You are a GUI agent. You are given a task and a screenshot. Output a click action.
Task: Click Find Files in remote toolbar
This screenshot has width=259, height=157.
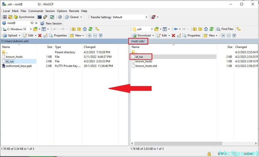point(225,29)
